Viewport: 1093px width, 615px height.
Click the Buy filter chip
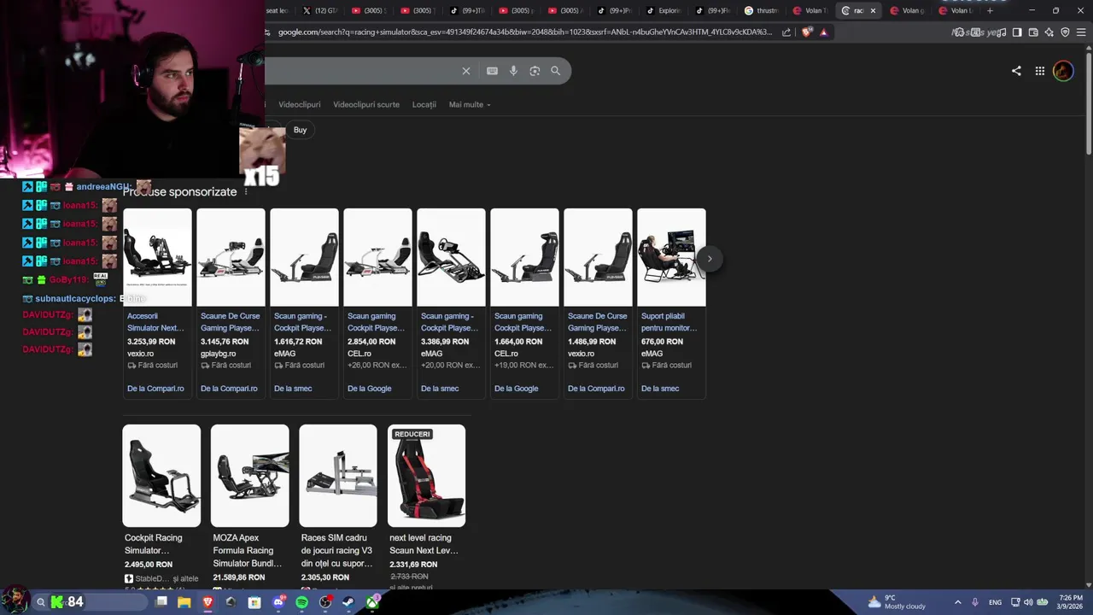[x=300, y=130]
